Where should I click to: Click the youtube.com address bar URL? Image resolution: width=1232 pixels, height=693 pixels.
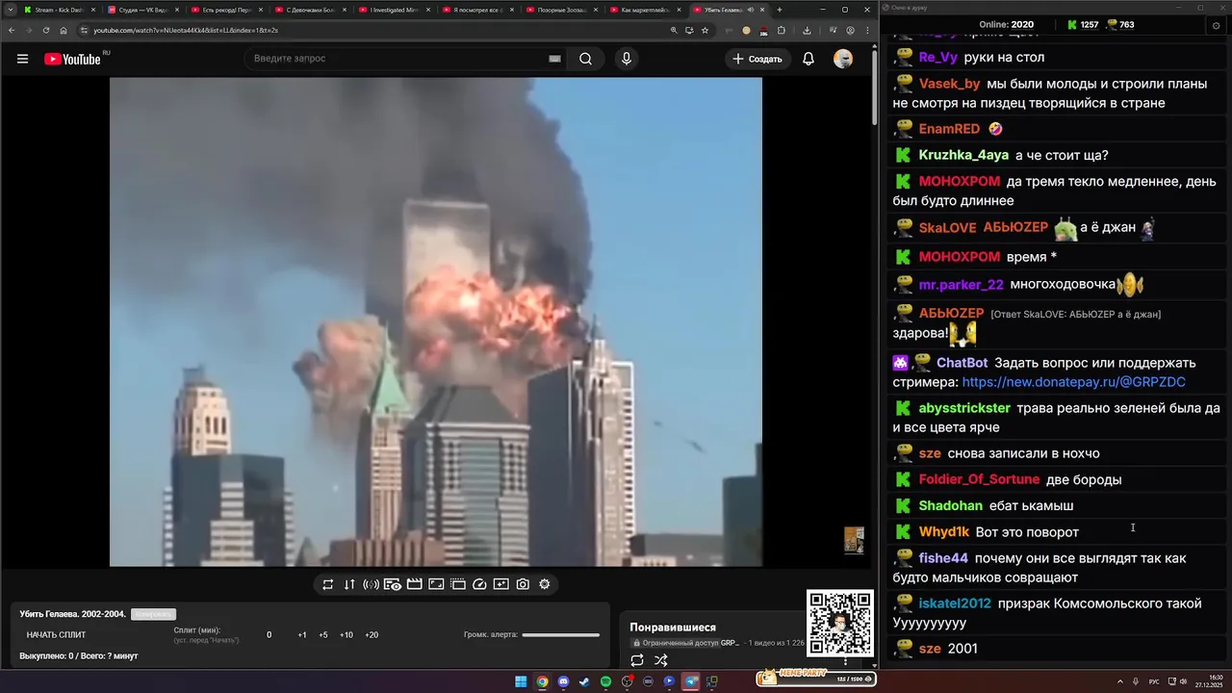[x=186, y=30]
